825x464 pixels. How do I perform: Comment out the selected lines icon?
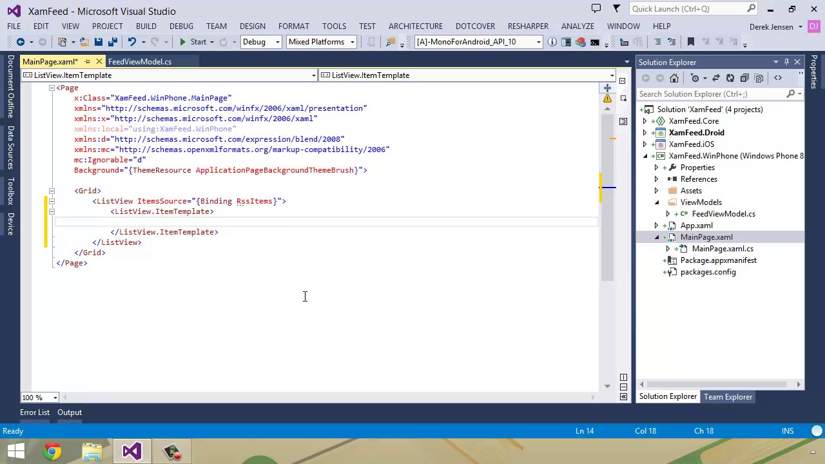pyautogui.click(x=657, y=42)
